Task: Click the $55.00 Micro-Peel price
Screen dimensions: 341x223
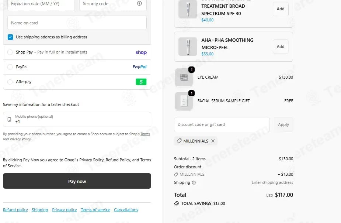Action: point(207,54)
